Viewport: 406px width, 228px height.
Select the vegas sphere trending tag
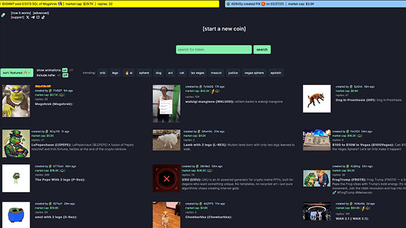click(x=254, y=73)
